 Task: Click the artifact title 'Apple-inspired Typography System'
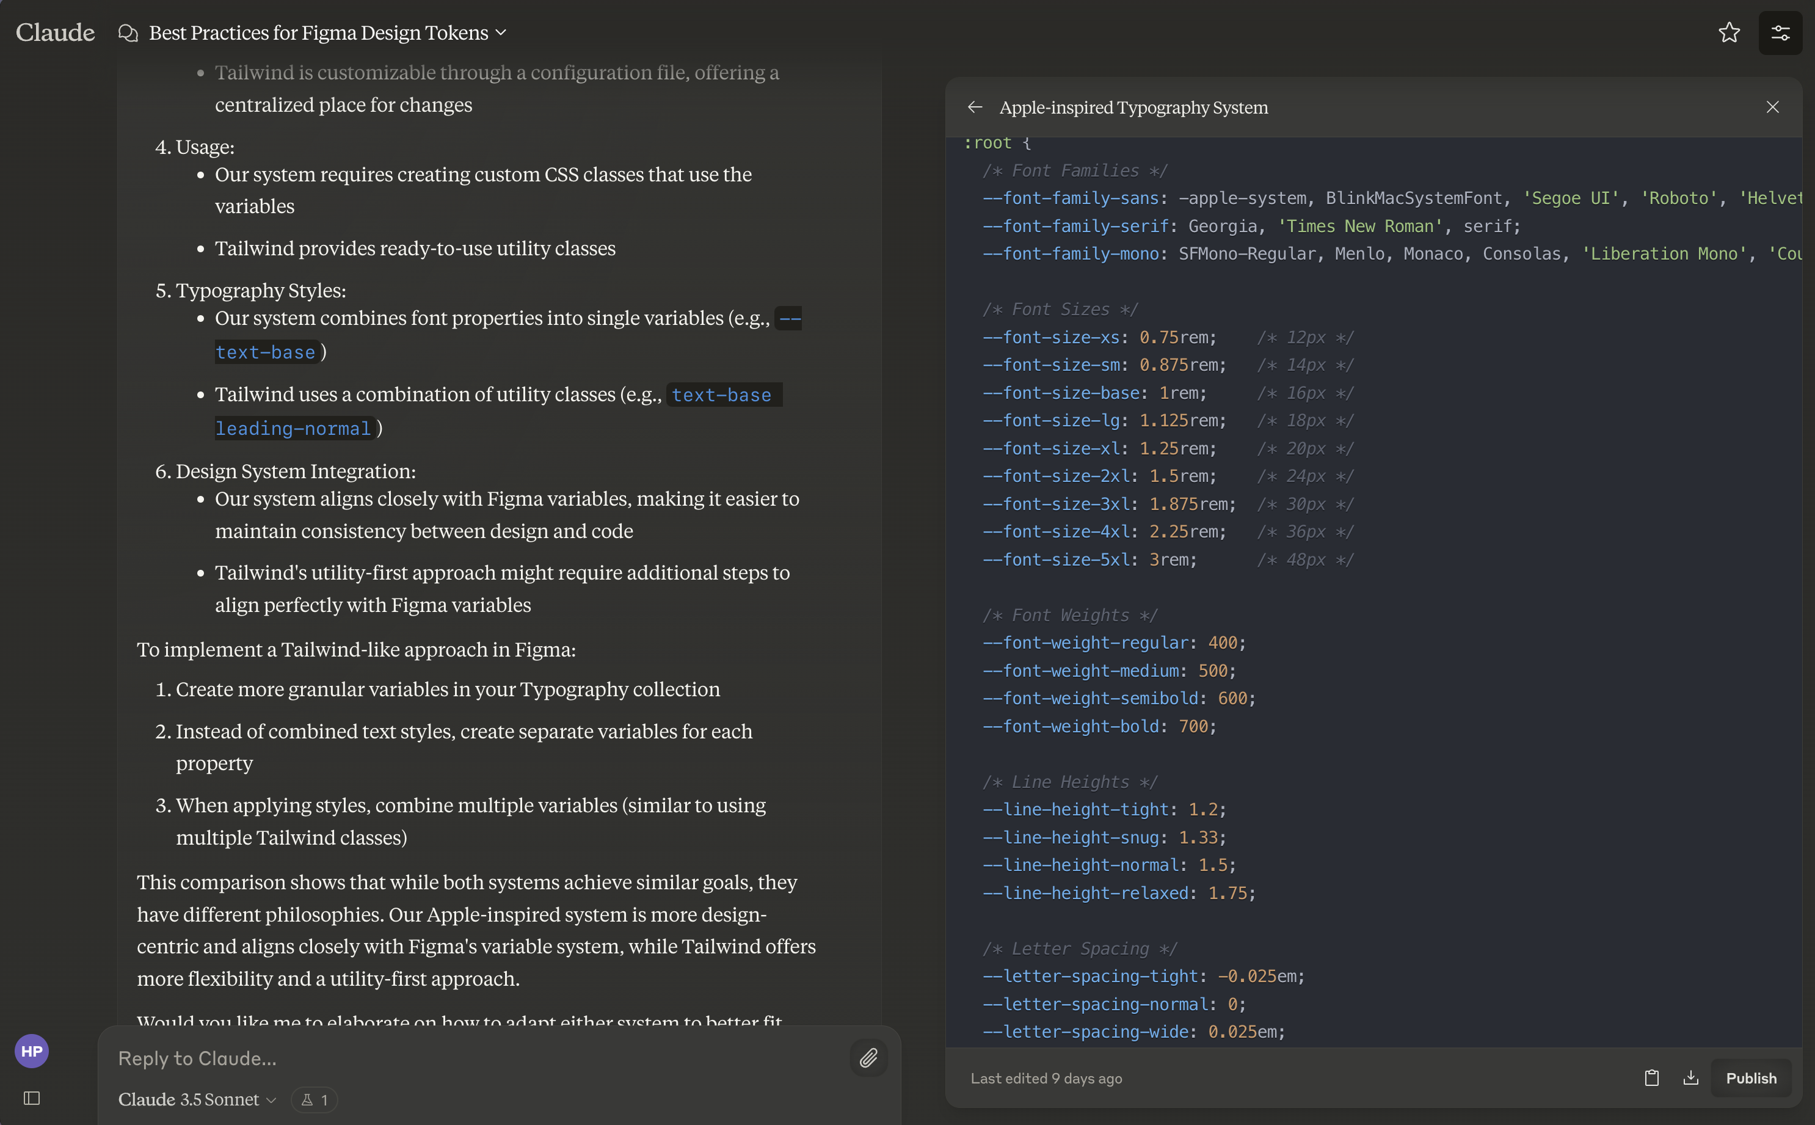coord(1133,107)
